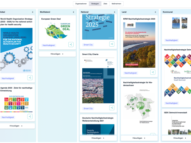Open European Green Deal leaf image

(57, 30)
